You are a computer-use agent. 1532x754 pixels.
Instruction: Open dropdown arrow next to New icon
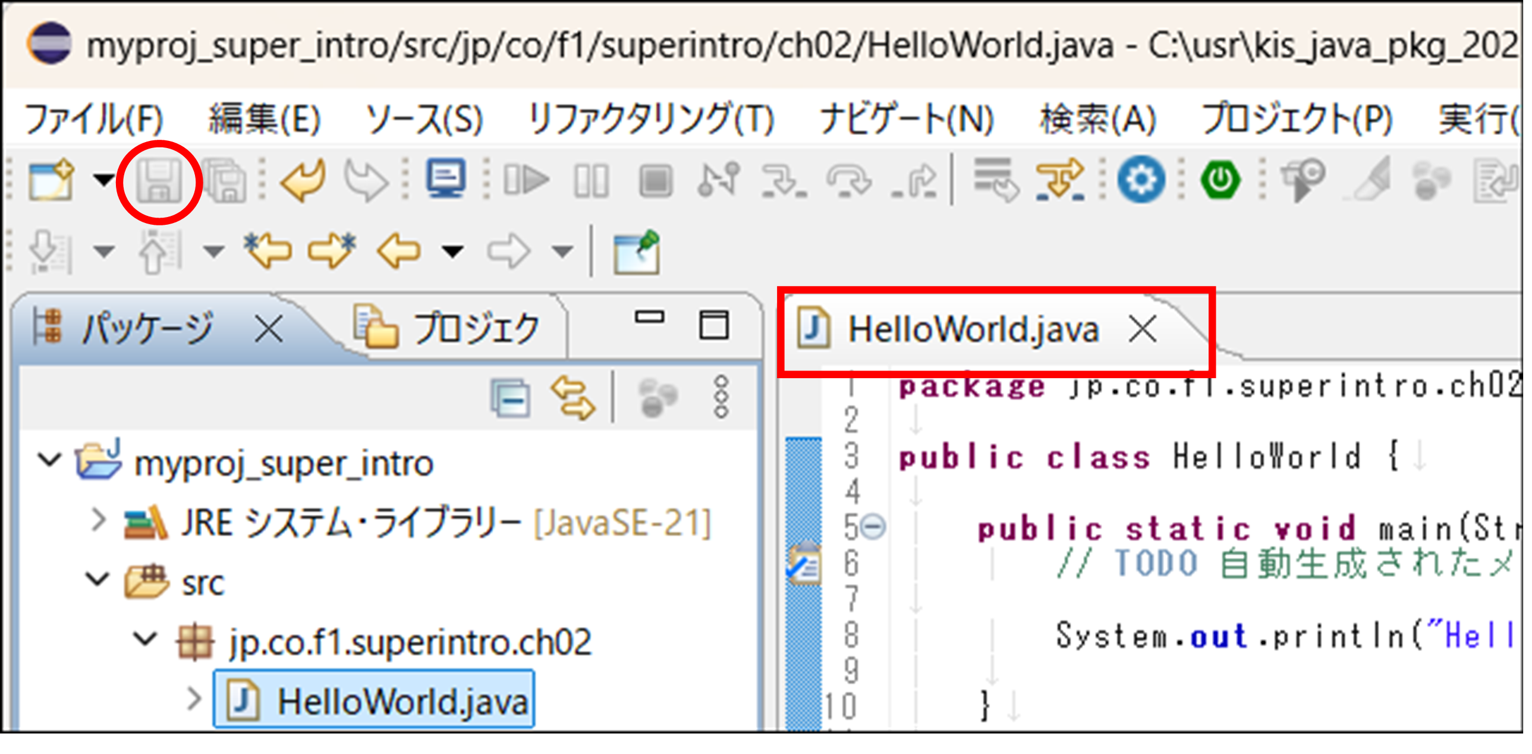click(x=104, y=180)
